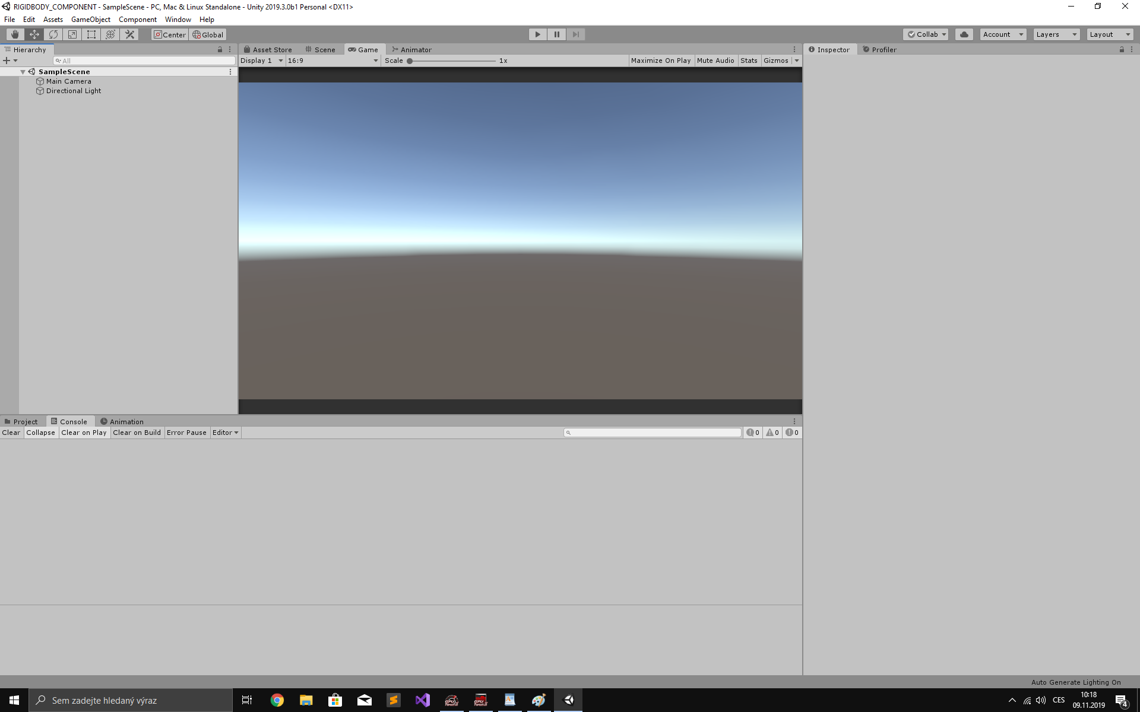This screenshot has height=712, width=1140.
Task: Expand SampleScene in Hierarchy panel
Action: (22, 71)
